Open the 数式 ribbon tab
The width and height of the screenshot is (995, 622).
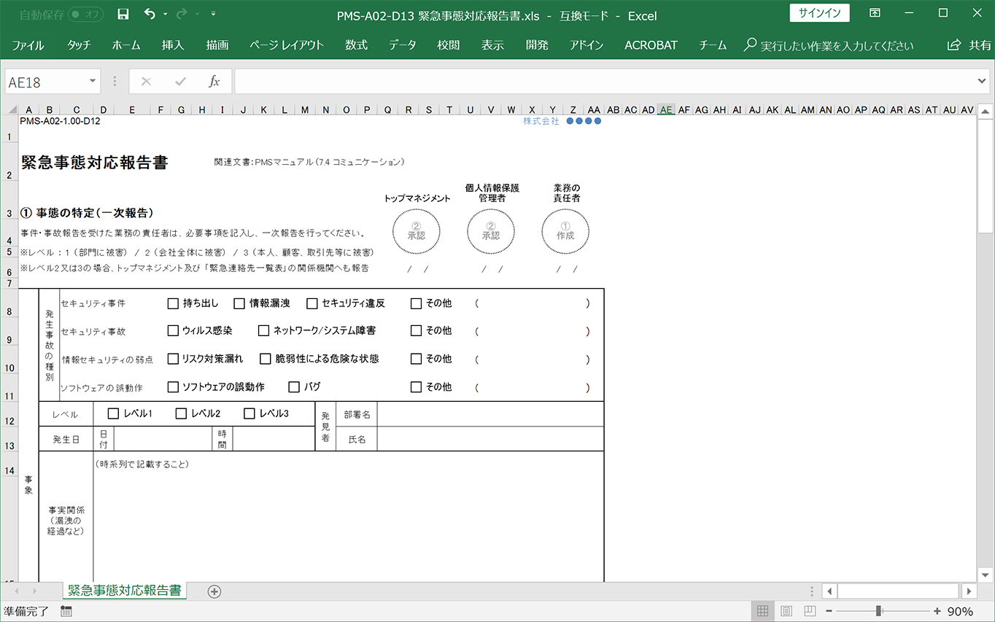(x=356, y=45)
